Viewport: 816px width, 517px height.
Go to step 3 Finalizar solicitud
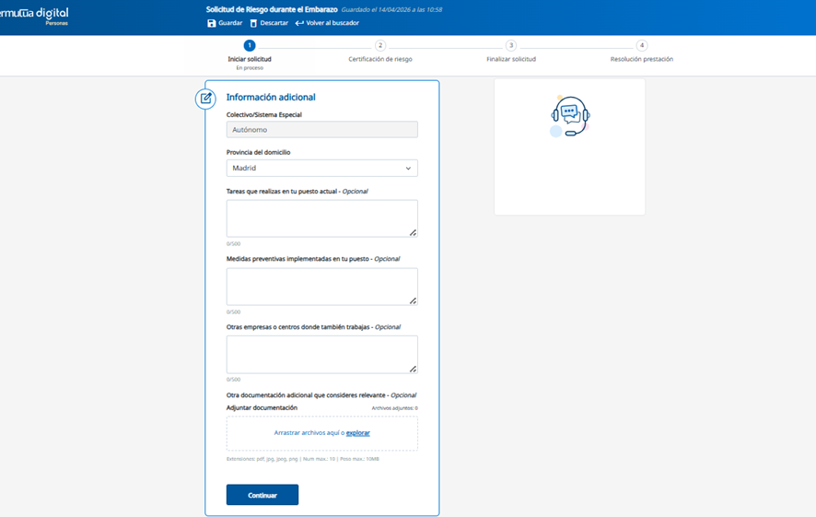(x=511, y=45)
